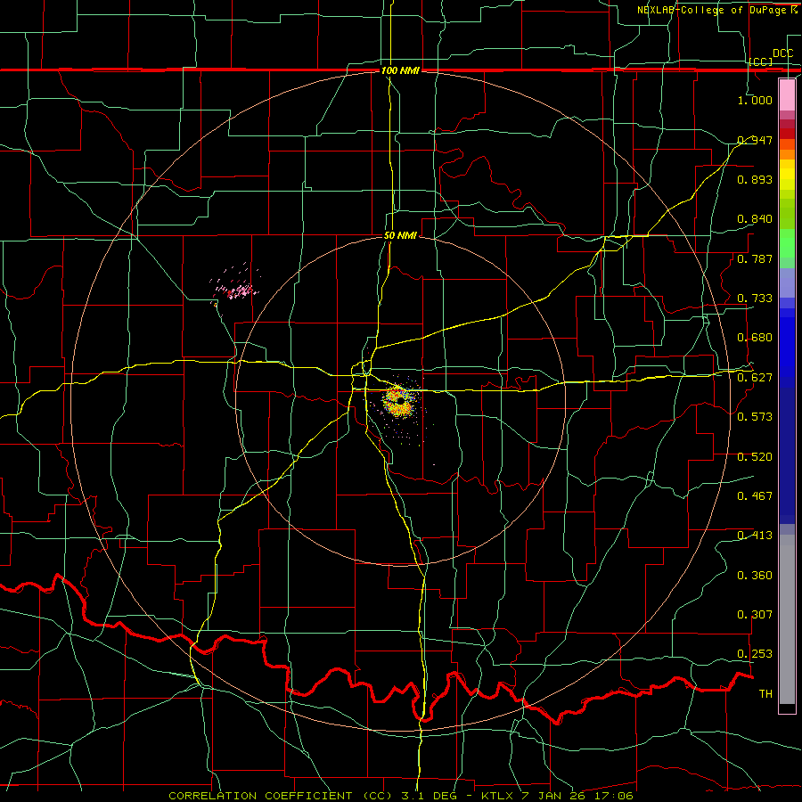Pick the pink segment of the color bar

click(x=787, y=94)
